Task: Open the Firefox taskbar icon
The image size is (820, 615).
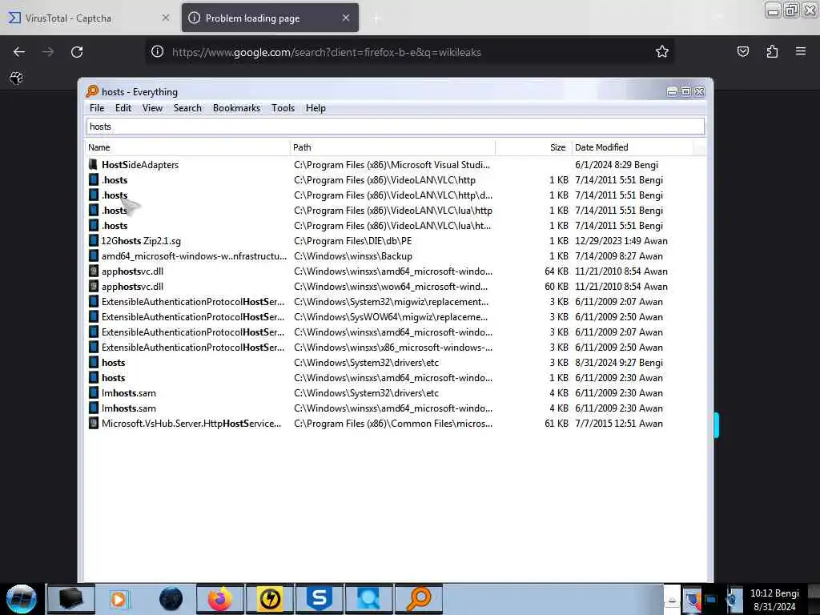Action: (219, 599)
